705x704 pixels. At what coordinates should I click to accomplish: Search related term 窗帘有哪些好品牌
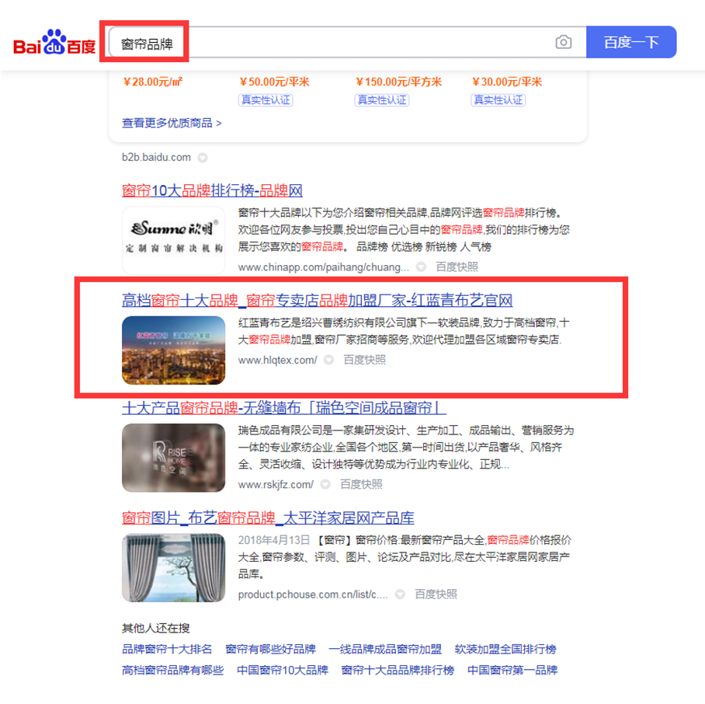click(x=271, y=649)
